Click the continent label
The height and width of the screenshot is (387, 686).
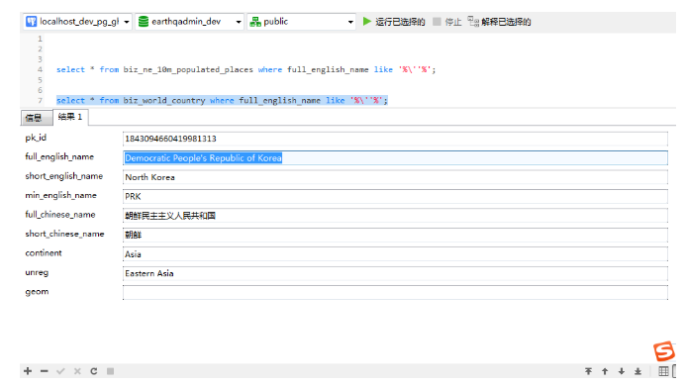(44, 253)
